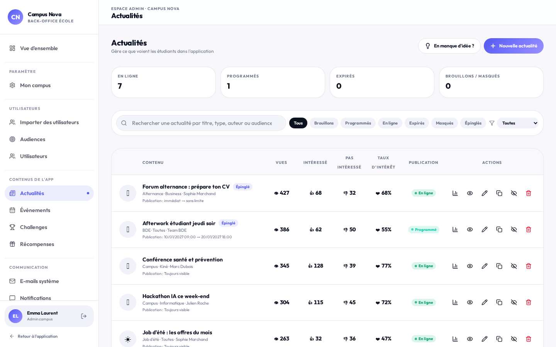The image size is (556, 347).
Task: Focus the news search field
Action: coord(201,123)
